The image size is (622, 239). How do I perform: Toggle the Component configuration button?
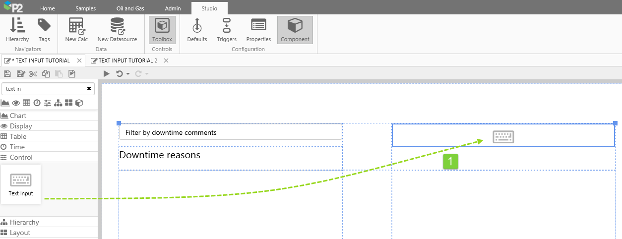pyautogui.click(x=295, y=30)
